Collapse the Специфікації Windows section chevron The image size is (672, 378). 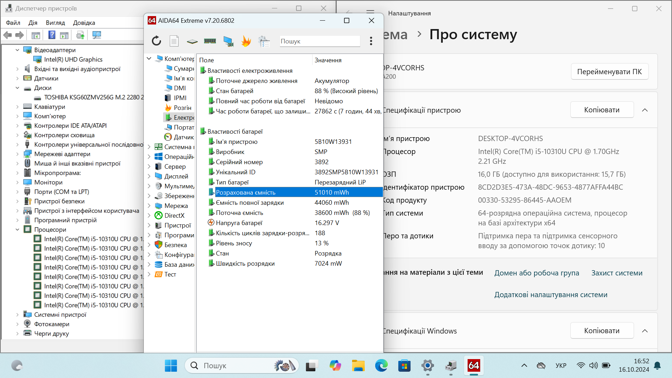pyautogui.click(x=645, y=331)
